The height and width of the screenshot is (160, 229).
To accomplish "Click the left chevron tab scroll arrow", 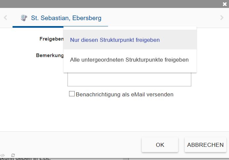I will pyautogui.click(x=5, y=17).
